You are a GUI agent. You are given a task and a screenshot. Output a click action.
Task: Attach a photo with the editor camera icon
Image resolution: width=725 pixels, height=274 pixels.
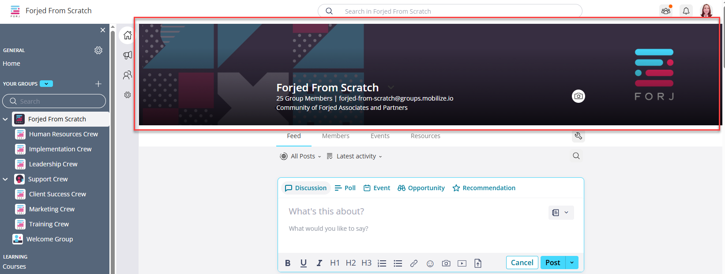click(x=446, y=263)
